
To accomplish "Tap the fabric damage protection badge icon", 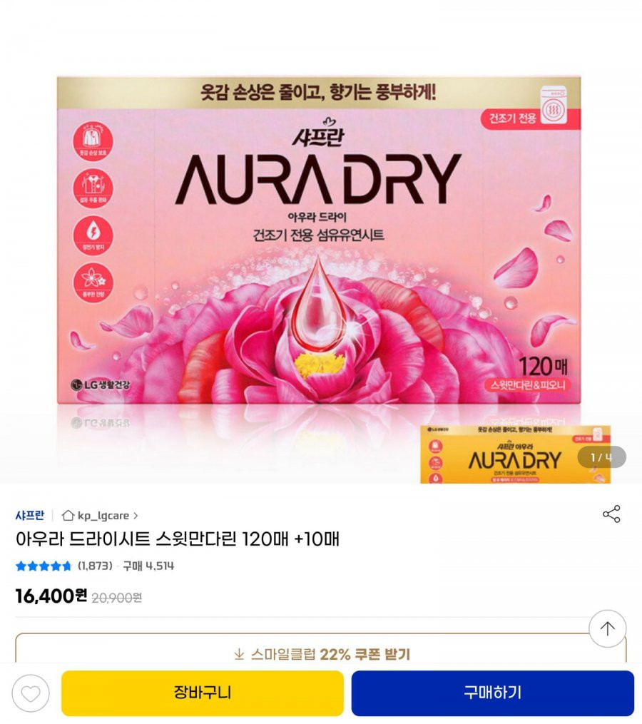I will tap(93, 141).
